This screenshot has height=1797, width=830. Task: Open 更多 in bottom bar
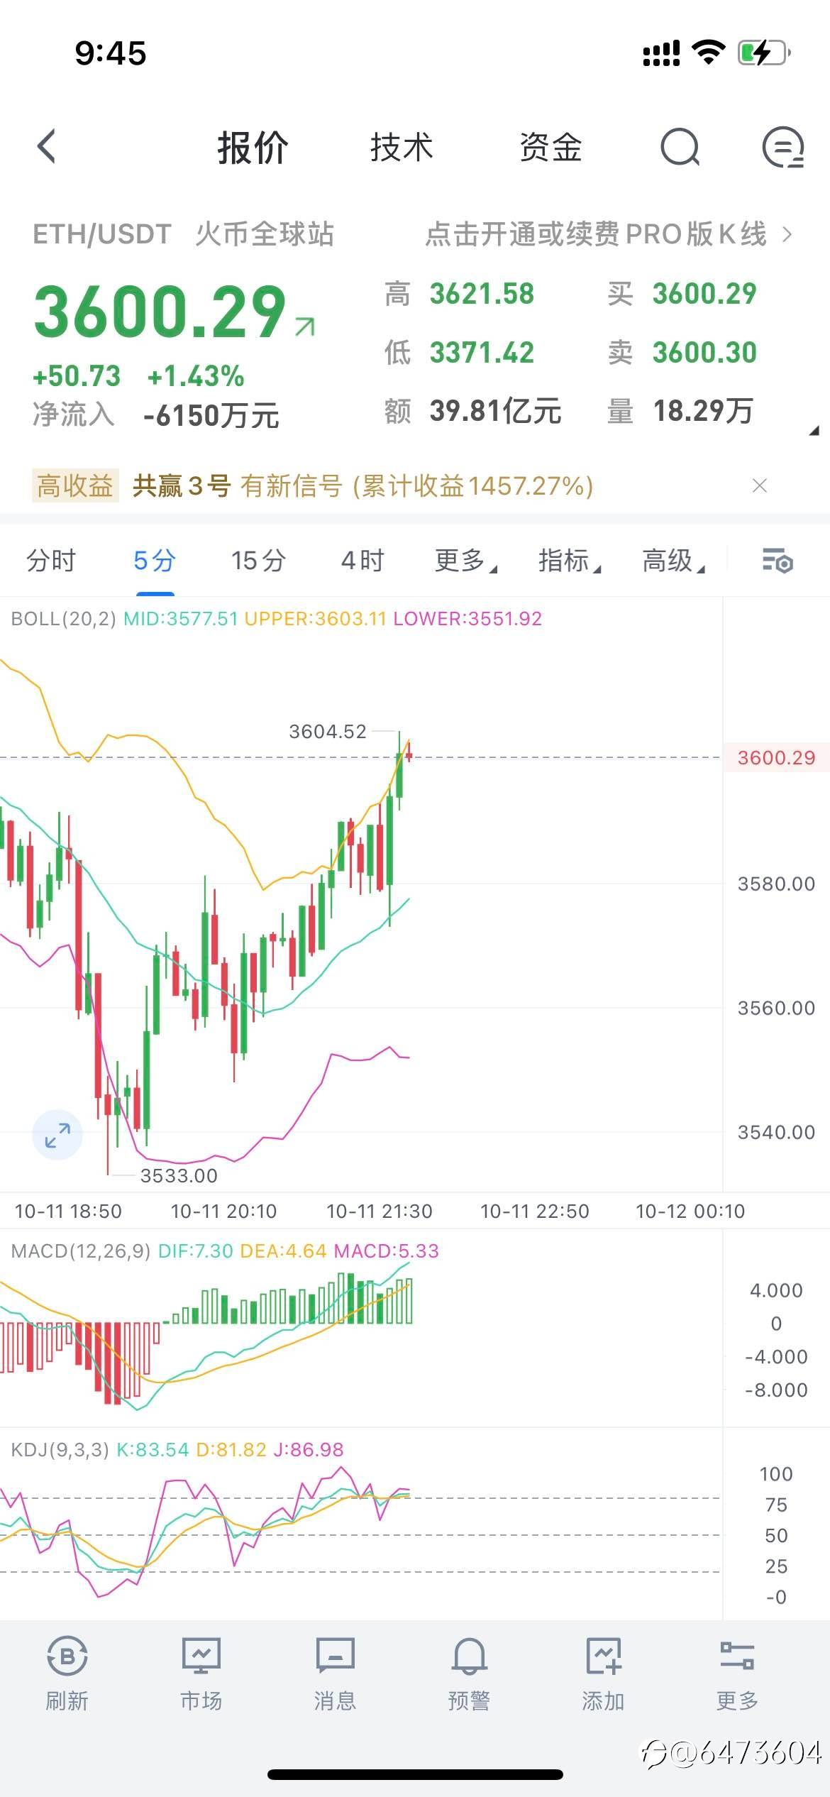(x=737, y=1671)
